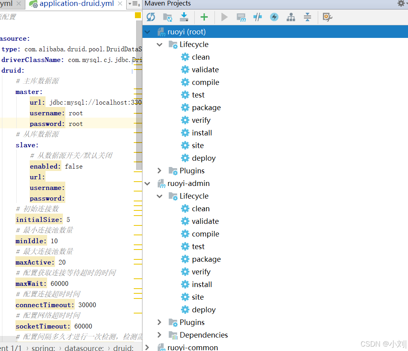The height and width of the screenshot is (351, 408).
Task: Click the 'spring:' breadcrumb
Action: (x=44, y=348)
